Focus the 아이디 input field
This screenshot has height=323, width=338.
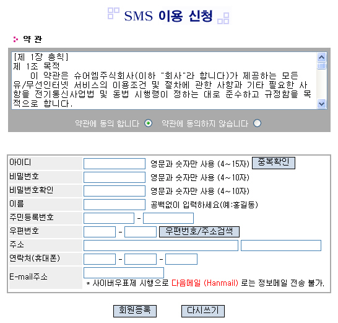tap(115, 164)
